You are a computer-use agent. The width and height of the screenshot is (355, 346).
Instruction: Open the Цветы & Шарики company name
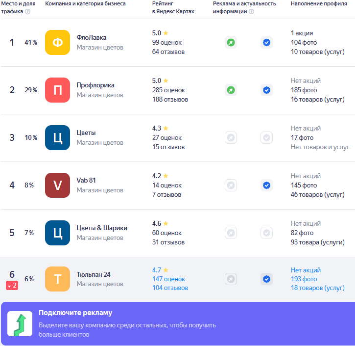(x=102, y=228)
